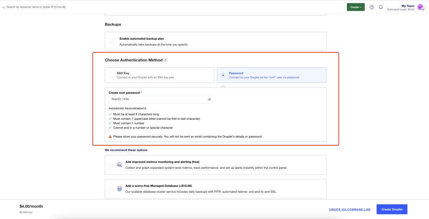Expand the My Team account menu chevron
This screenshot has width=429, height=219.
click(426, 7)
